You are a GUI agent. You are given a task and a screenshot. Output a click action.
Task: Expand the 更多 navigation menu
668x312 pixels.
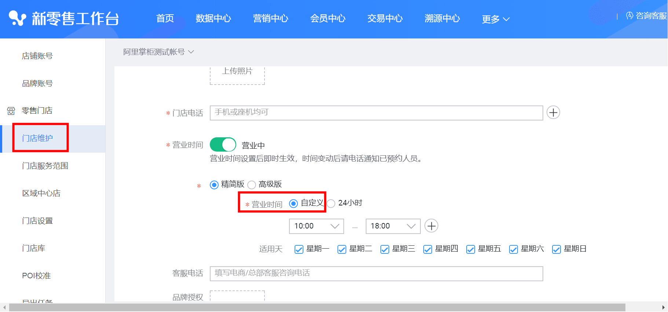pos(496,19)
